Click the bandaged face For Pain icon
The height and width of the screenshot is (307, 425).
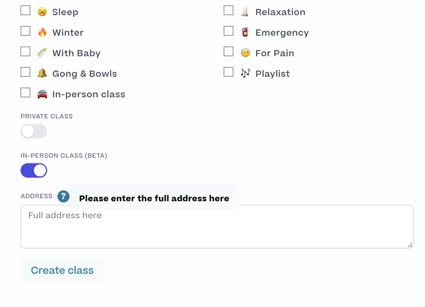pyautogui.click(x=245, y=53)
